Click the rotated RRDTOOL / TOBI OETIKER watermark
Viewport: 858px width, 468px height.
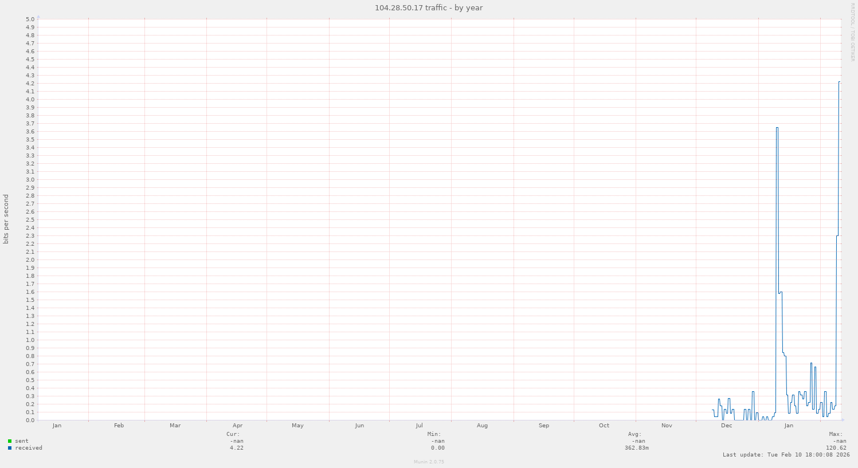click(852, 32)
